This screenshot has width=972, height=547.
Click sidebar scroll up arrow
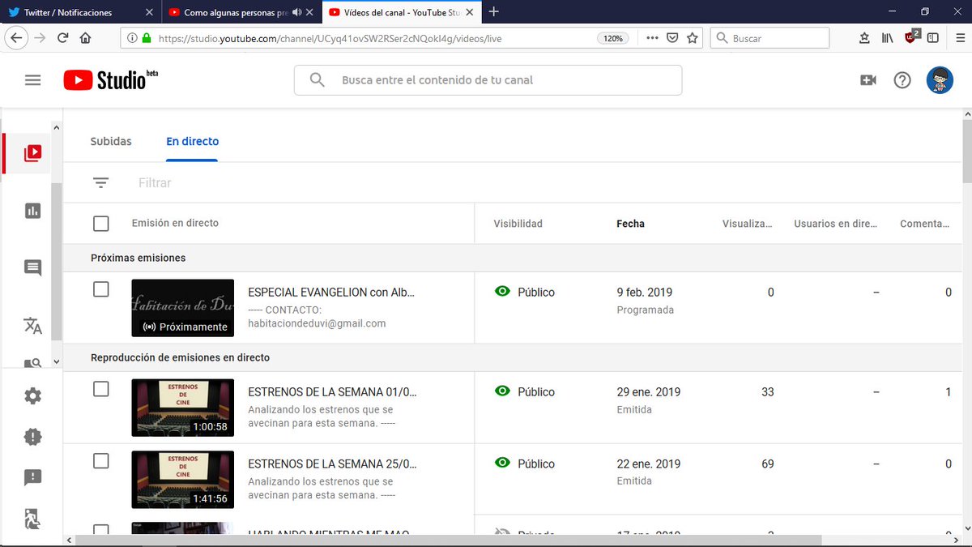[56, 127]
